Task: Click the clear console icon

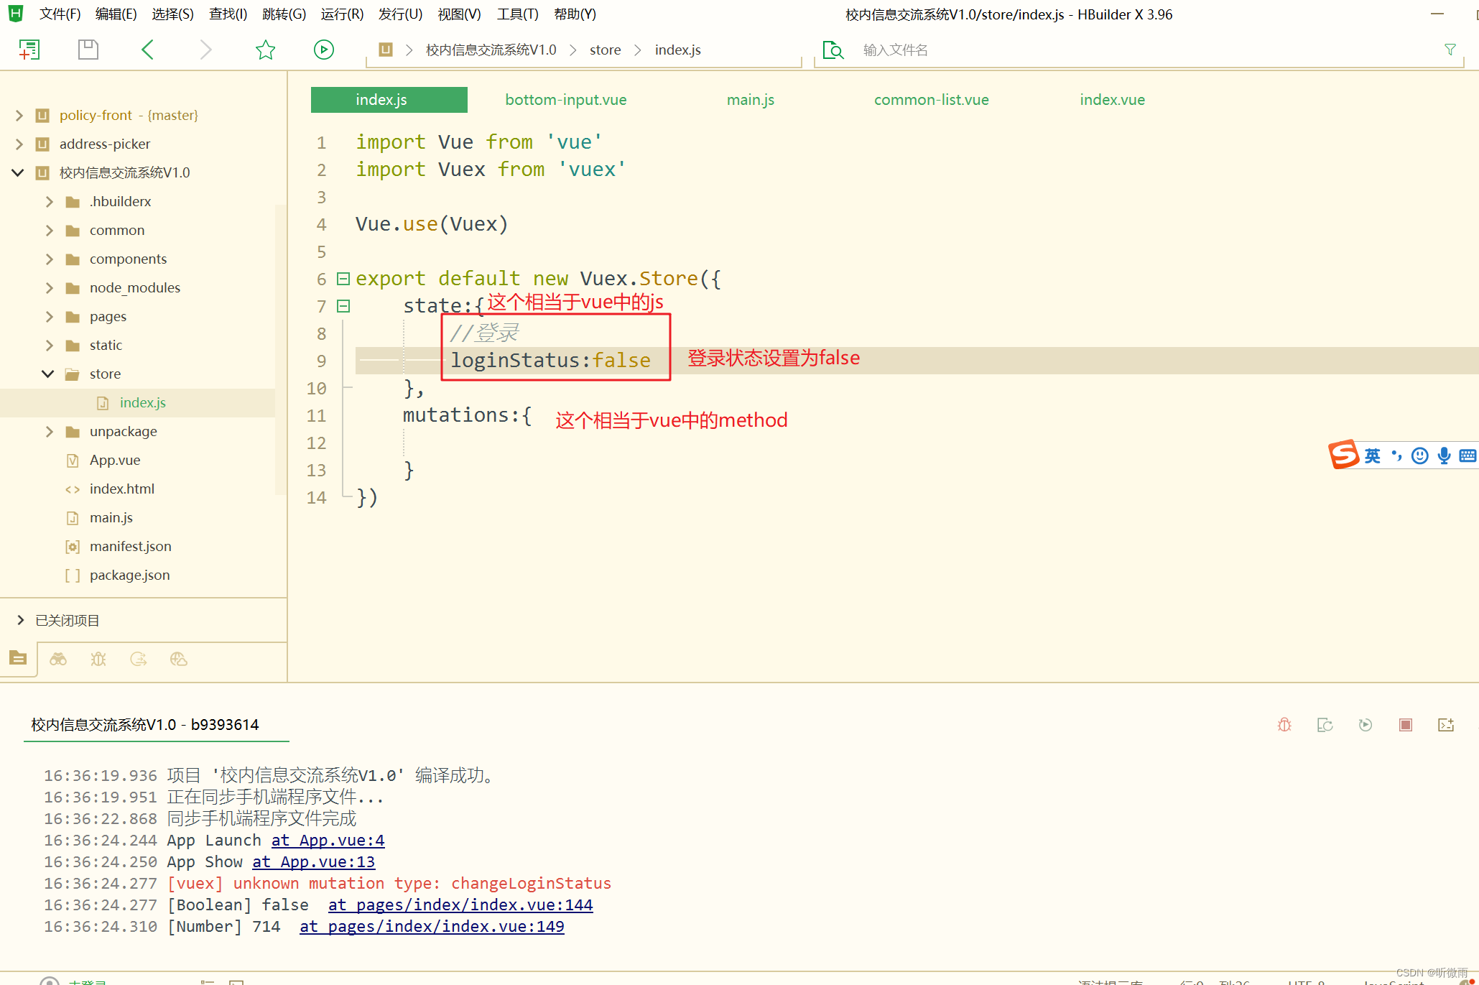Action: pos(1446,725)
